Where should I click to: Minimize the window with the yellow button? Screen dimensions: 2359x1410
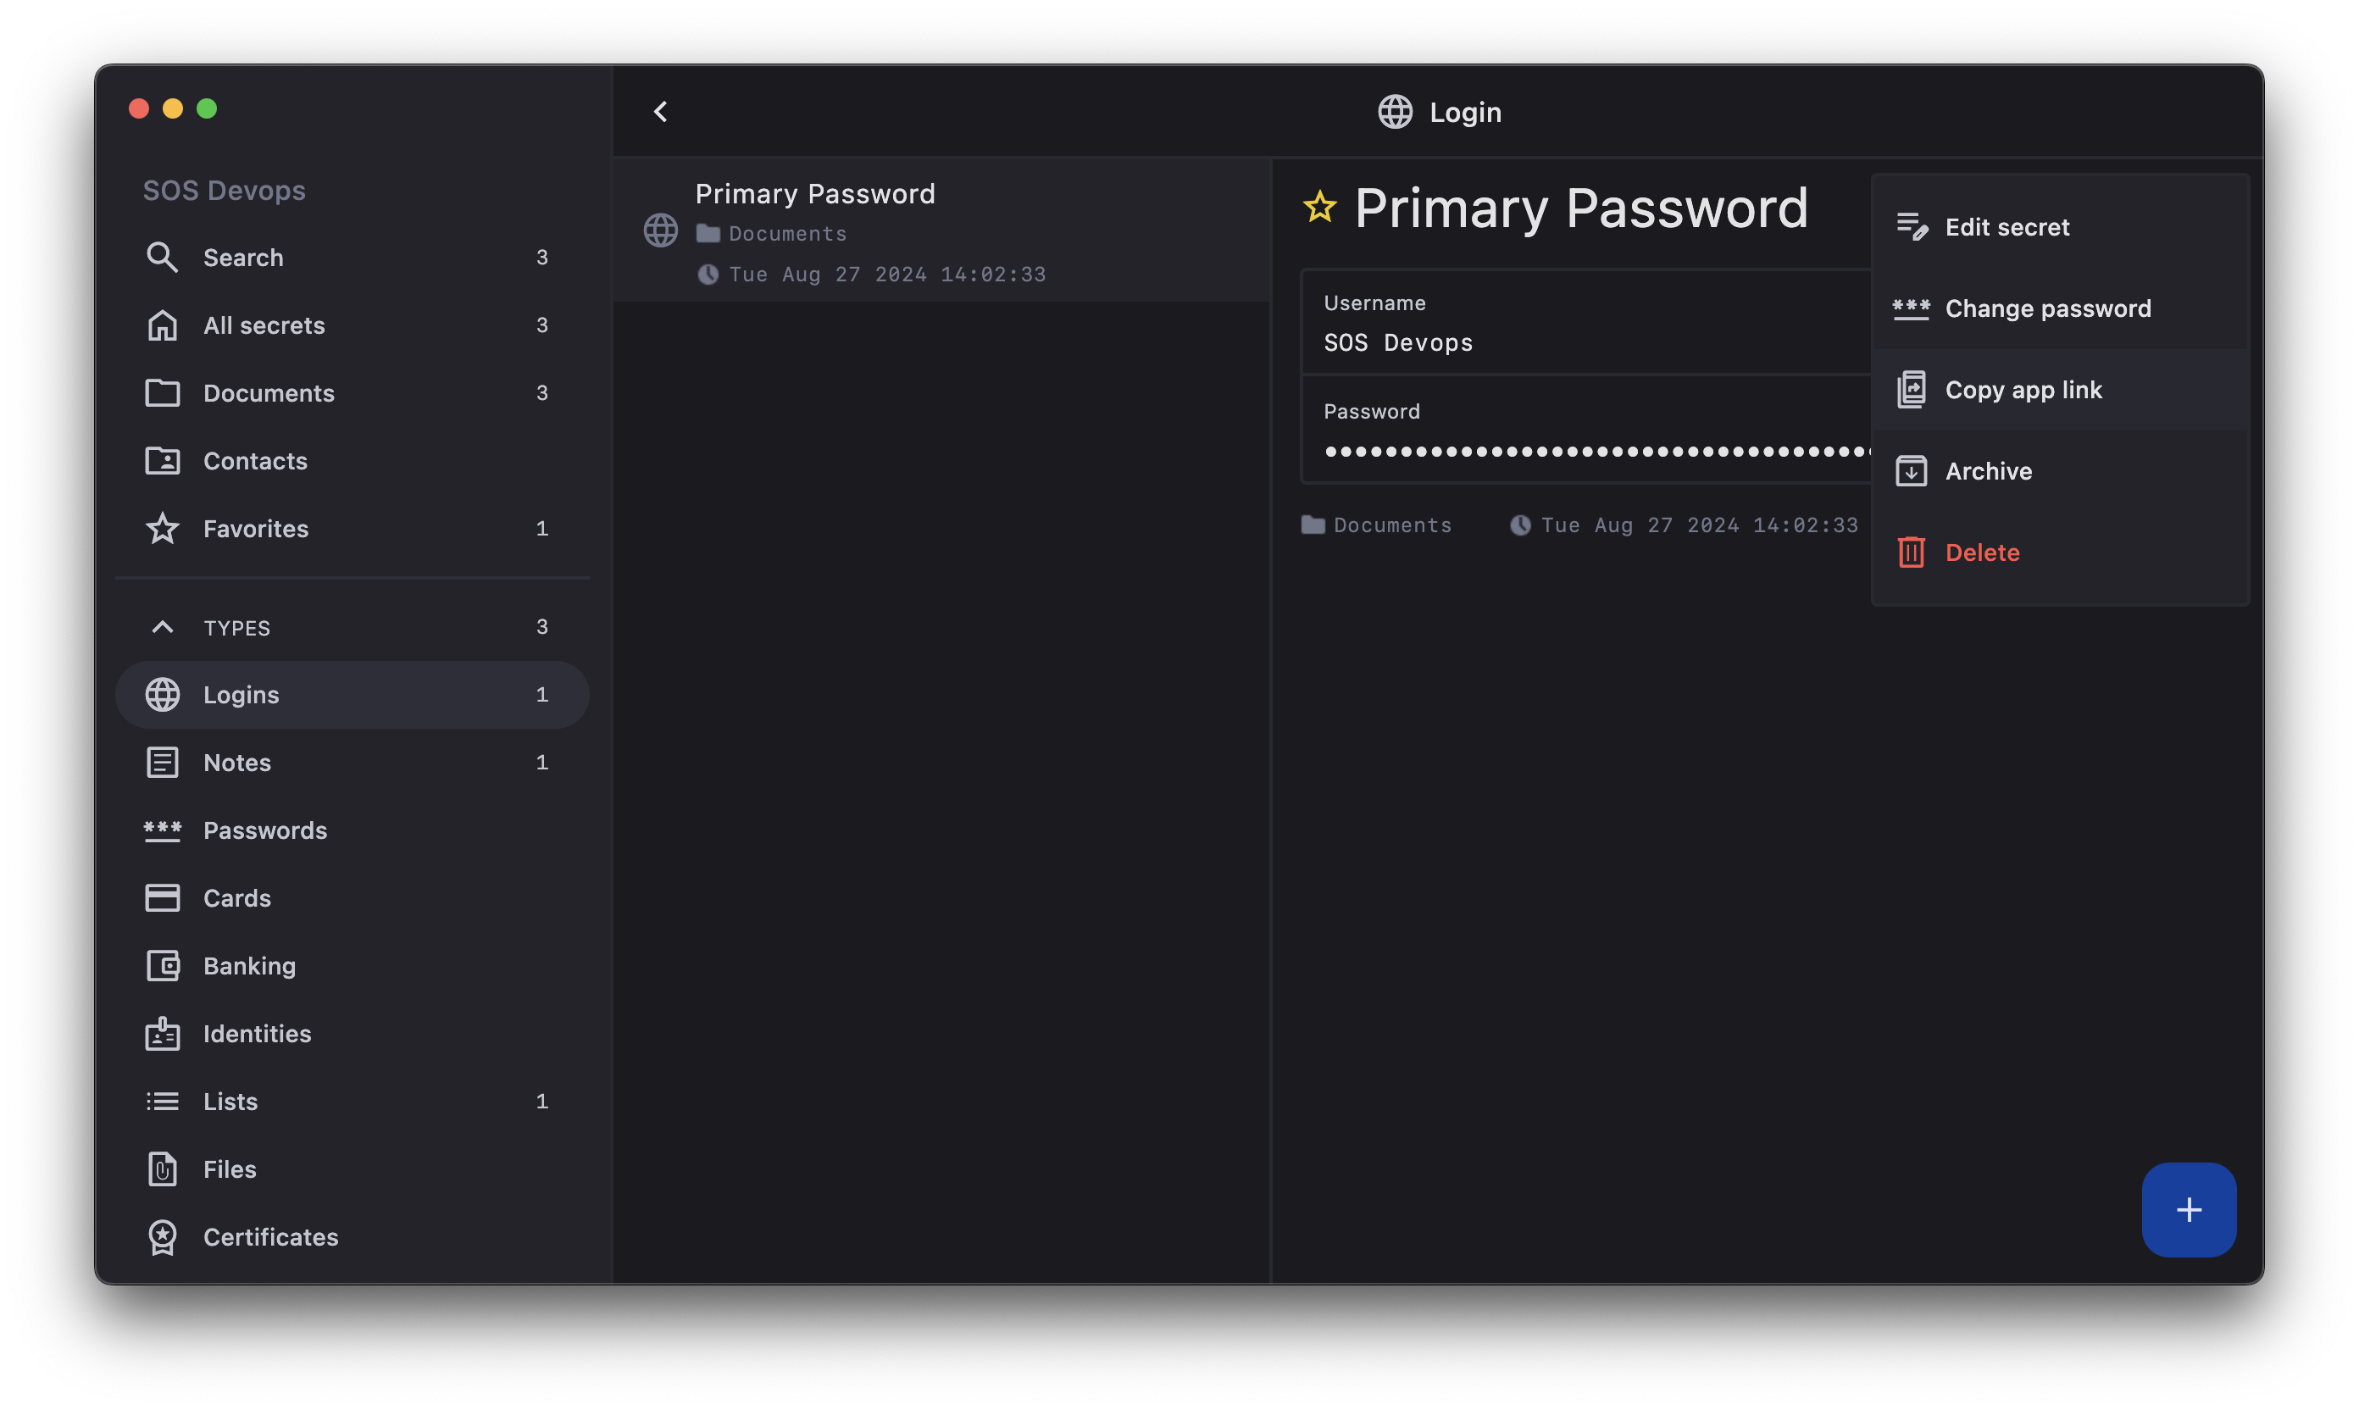coord(173,108)
